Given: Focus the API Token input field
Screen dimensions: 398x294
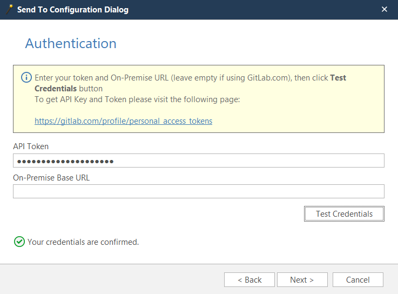Looking at the screenshot, I should pyautogui.click(x=198, y=161).
